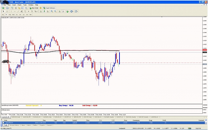Click the New Chart toolbar icon
Viewport: 208px width, 130px height.
click(x=3, y=8)
